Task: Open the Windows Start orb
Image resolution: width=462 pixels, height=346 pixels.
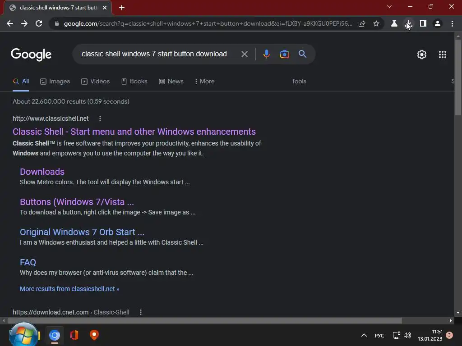Action: tap(23, 335)
